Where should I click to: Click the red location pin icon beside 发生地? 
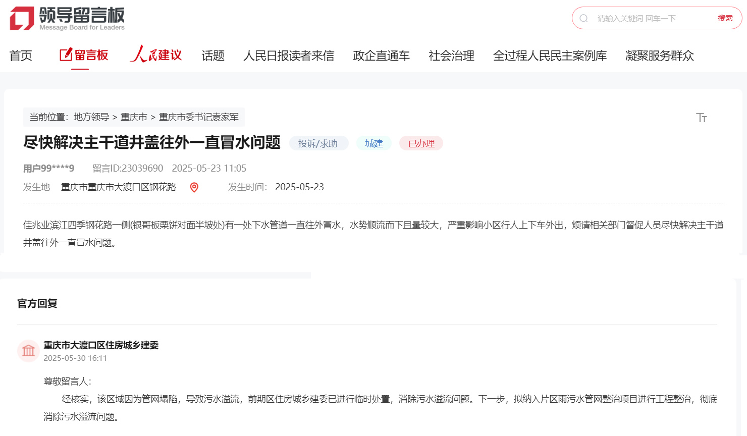tap(193, 187)
